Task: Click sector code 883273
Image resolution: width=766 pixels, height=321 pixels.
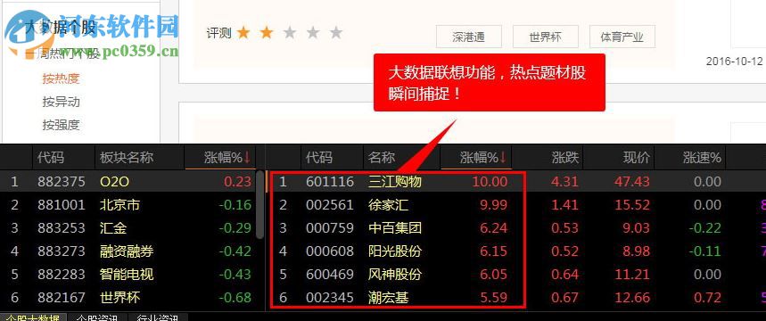Action: pos(61,251)
